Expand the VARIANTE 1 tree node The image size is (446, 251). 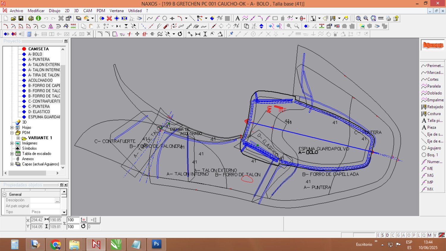coord(18,138)
